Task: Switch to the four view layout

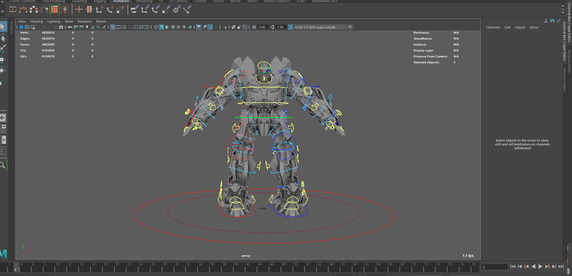Action: pyautogui.click(x=3, y=129)
